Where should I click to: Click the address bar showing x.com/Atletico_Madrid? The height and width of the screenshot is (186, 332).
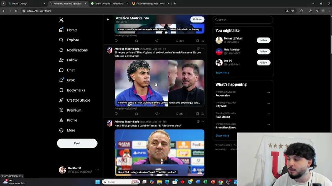click(x=153, y=11)
